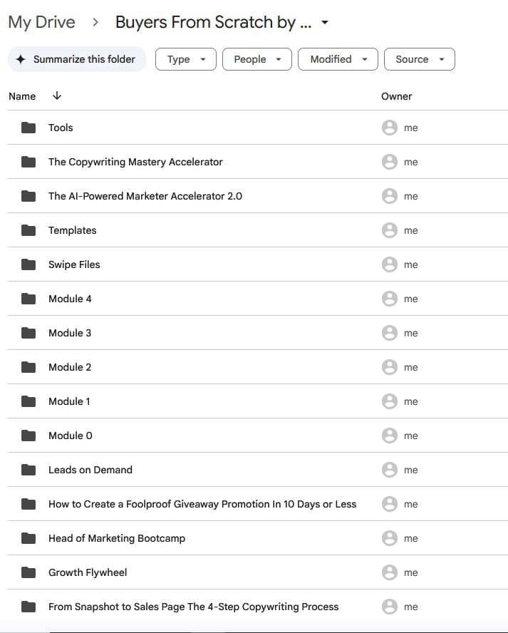Open the People filter menu
Screen dimensions: 508x633
coord(256,59)
